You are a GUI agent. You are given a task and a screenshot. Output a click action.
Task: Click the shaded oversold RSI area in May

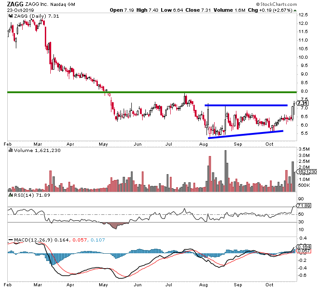tap(115, 225)
